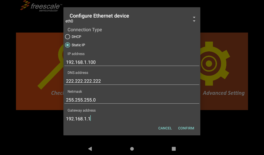Screen dimensions: 264x155
Task: Click the yellow gear Advanced Setting icon
Action: tap(214, 63)
